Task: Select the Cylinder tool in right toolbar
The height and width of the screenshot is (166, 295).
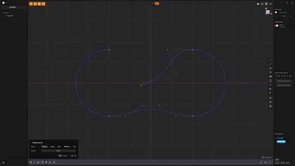Action: (271, 102)
